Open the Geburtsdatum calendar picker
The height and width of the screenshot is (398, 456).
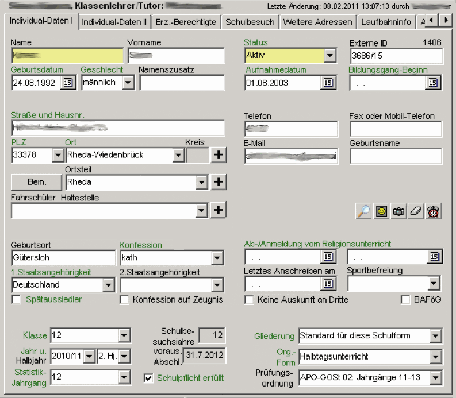(x=68, y=83)
